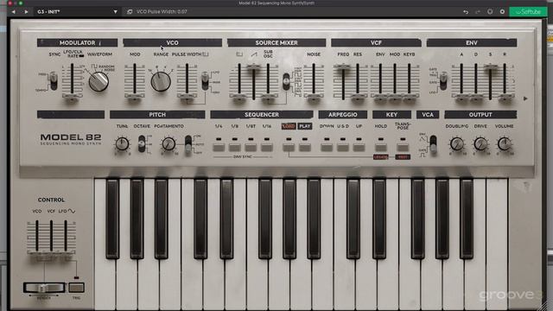This screenshot has height=311, width=553.
Task: Toggle the portamento ON/AUTO/OFF switch
Action: pos(188,144)
